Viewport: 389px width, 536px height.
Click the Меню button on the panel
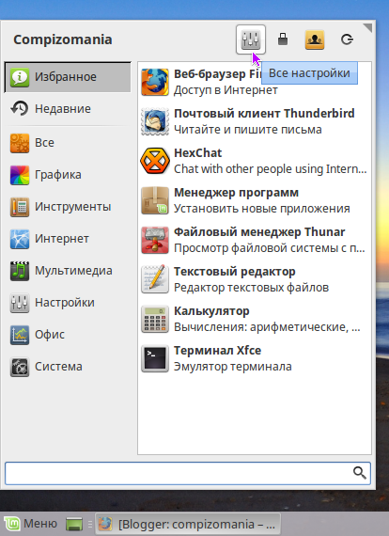pos(30,524)
